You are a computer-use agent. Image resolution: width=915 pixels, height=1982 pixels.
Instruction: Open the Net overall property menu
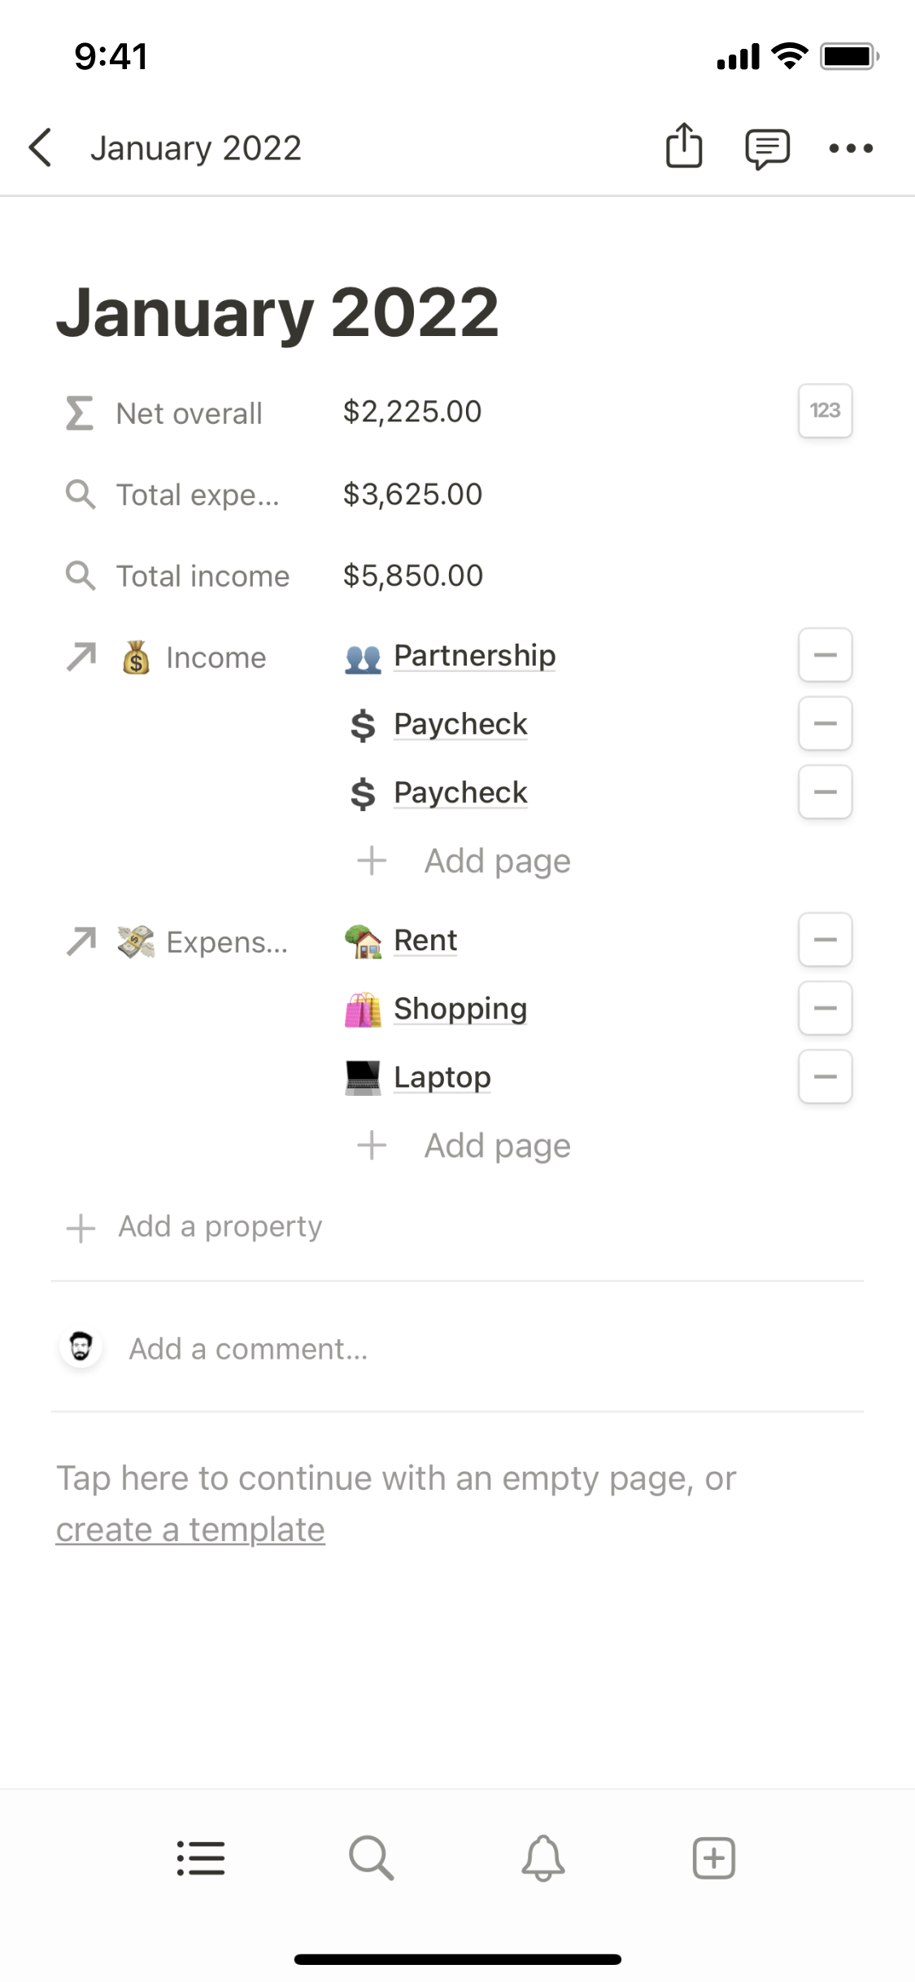coord(188,413)
